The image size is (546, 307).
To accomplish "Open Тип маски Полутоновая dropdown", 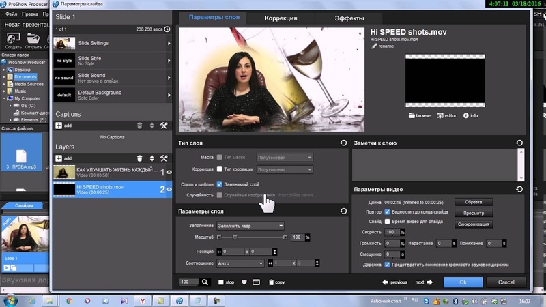I will [285, 158].
